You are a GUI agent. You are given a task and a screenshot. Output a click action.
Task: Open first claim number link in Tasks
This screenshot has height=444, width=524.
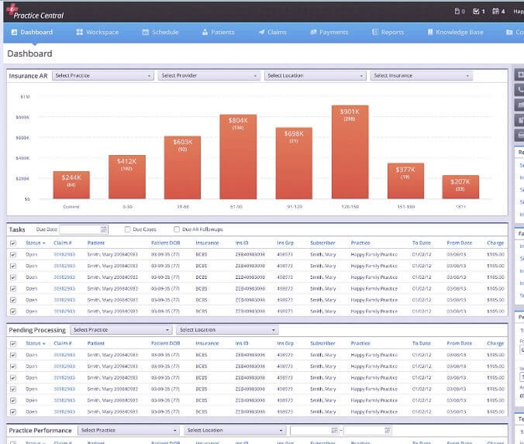tap(64, 254)
